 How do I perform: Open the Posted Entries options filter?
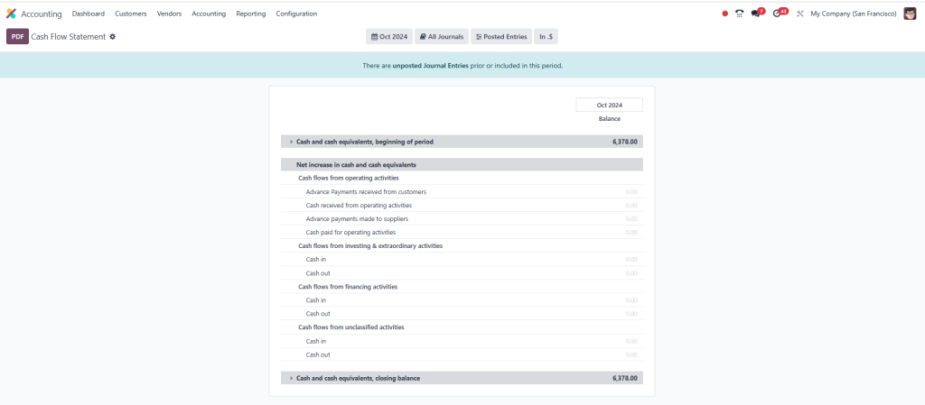(x=501, y=36)
